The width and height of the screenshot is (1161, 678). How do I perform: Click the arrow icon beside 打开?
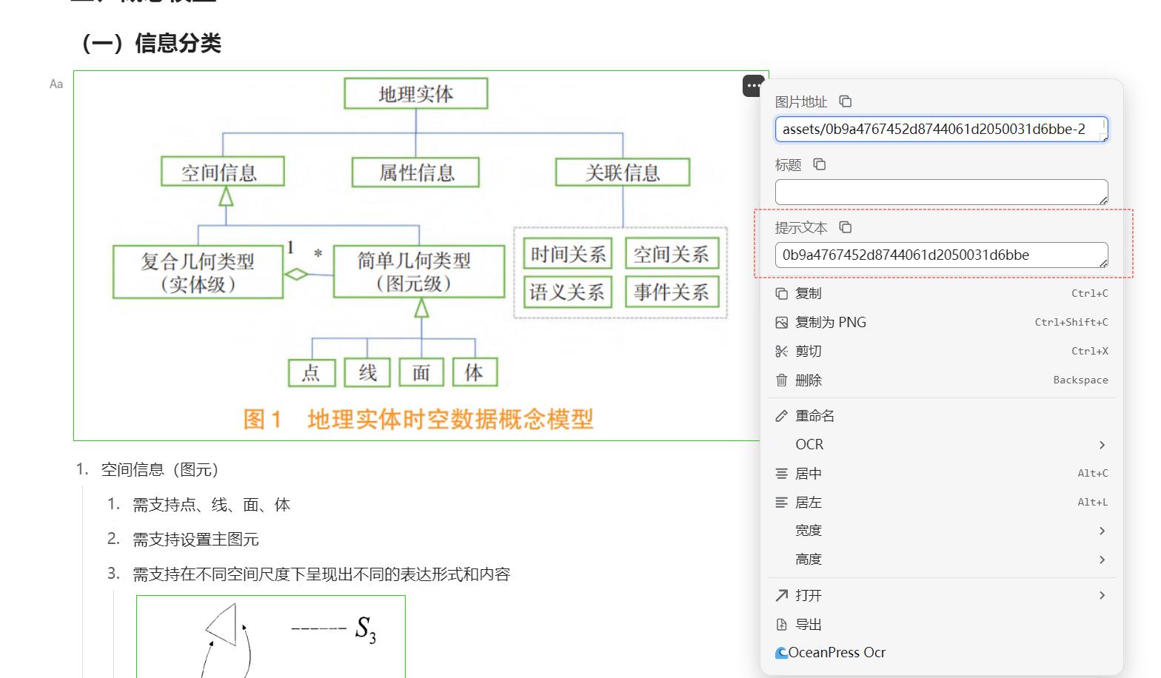[x=781, y=595]
